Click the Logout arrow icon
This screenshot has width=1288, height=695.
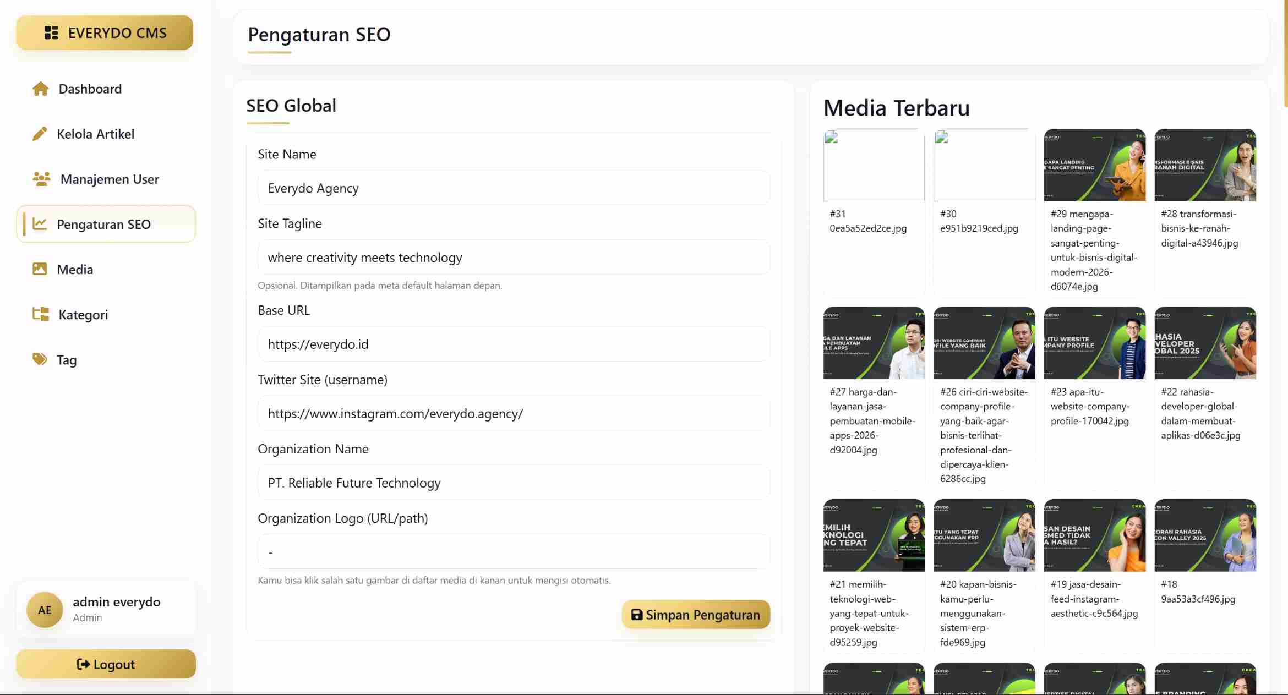pos(83,664)
